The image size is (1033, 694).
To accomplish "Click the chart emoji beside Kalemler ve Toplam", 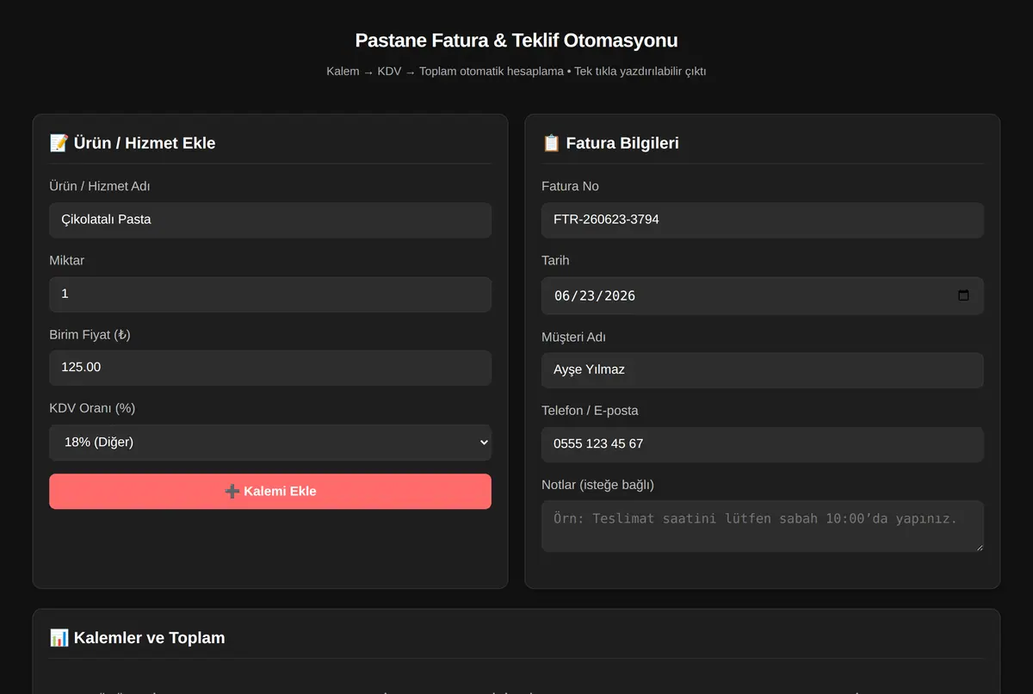I will pyautogui.click(x=59, y=638).
